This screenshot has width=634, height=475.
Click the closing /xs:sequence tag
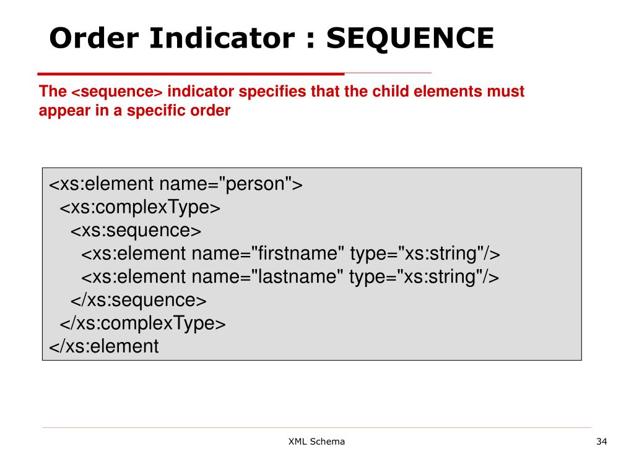pyautogui.click(x=138, y=300)
